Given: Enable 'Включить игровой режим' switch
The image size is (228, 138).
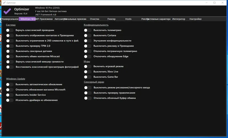Looking at the screenshot, I should 88,66.
